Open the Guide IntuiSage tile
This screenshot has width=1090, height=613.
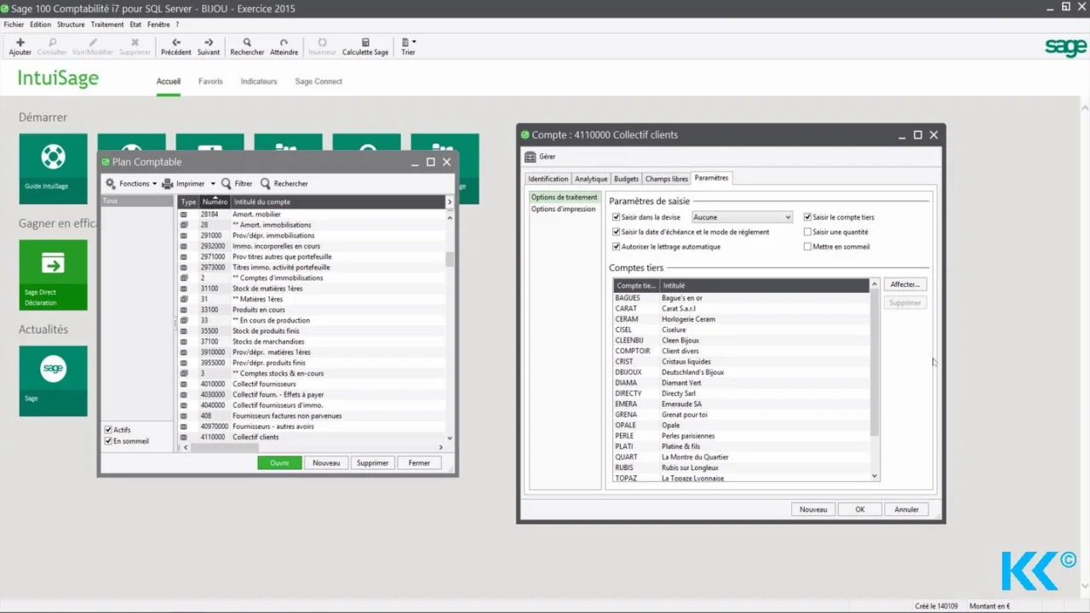click(53, 169)
